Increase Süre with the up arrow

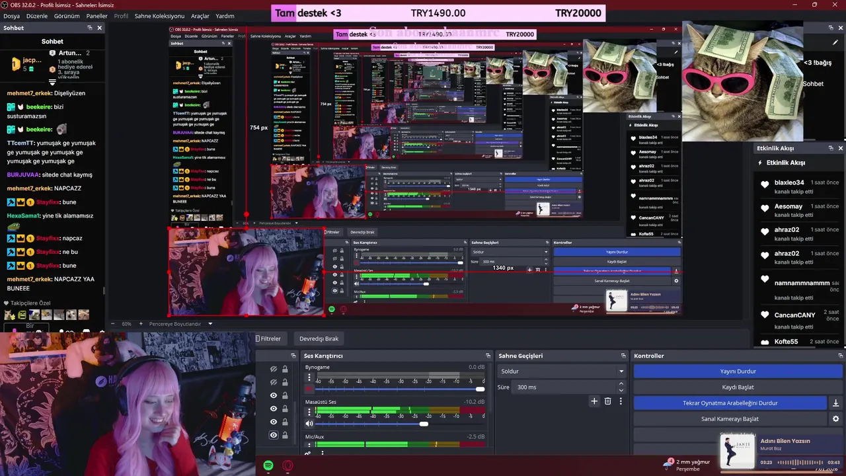click(x=621, y=384)
